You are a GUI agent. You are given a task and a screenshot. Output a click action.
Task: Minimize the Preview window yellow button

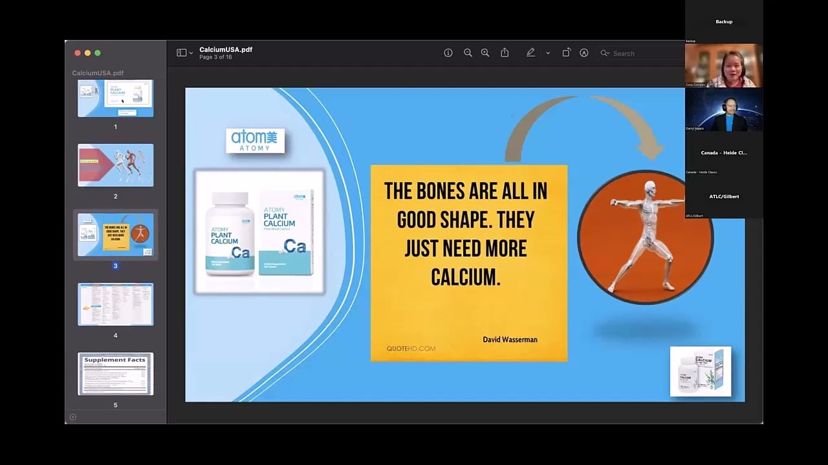(x=87, y=53)
